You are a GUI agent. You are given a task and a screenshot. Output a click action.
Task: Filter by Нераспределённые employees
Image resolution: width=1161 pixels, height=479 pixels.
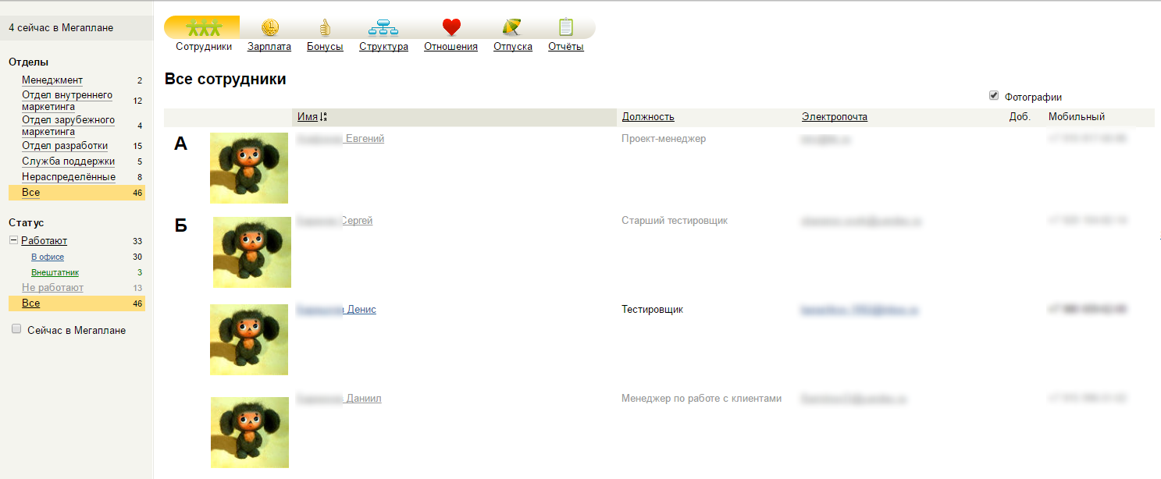click(x=69, y=177)
